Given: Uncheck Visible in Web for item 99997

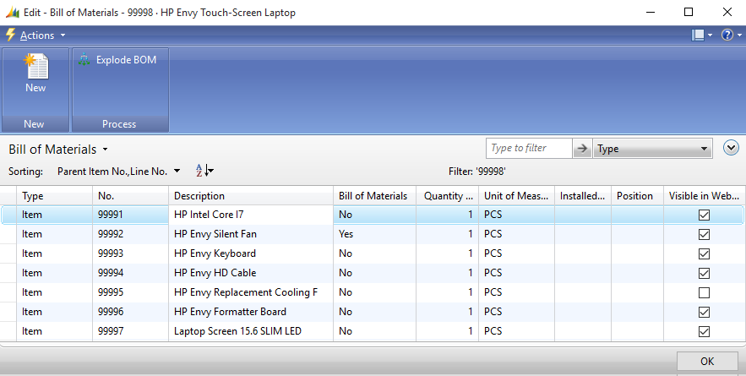Looking at the screenshot, I should click(704, 331).
